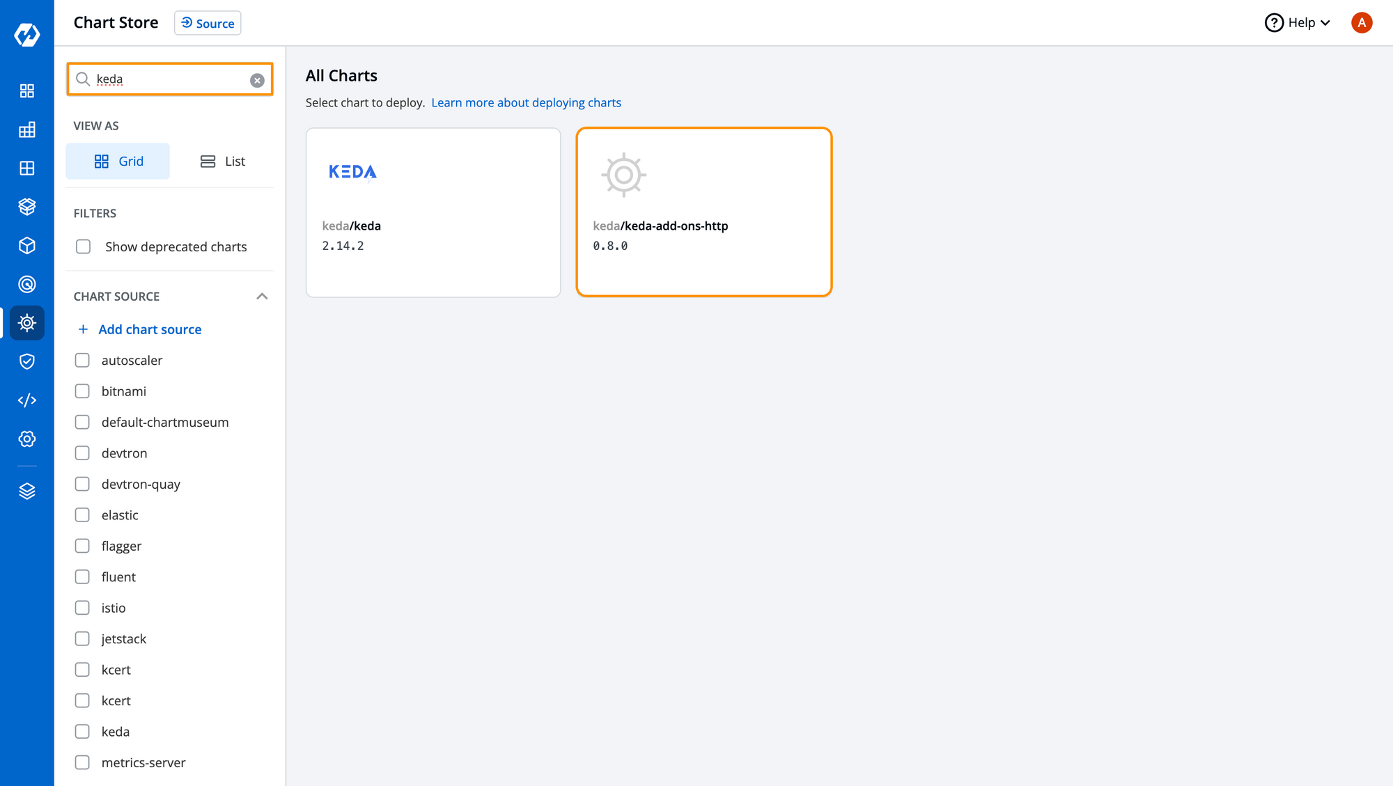Screen dimensions: 1393x786
Task: Open Applications from the four-squares sidebar icon
Action: pos(27,91)
